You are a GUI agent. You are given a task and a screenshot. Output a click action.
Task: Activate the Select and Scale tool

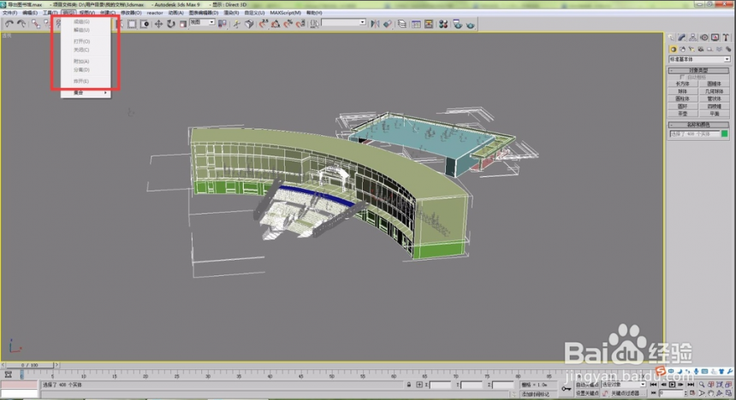coord(183,24)
